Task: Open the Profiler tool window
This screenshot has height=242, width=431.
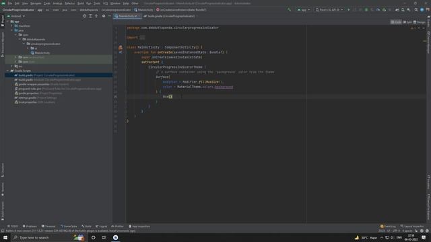Action: tap(117, 227)
